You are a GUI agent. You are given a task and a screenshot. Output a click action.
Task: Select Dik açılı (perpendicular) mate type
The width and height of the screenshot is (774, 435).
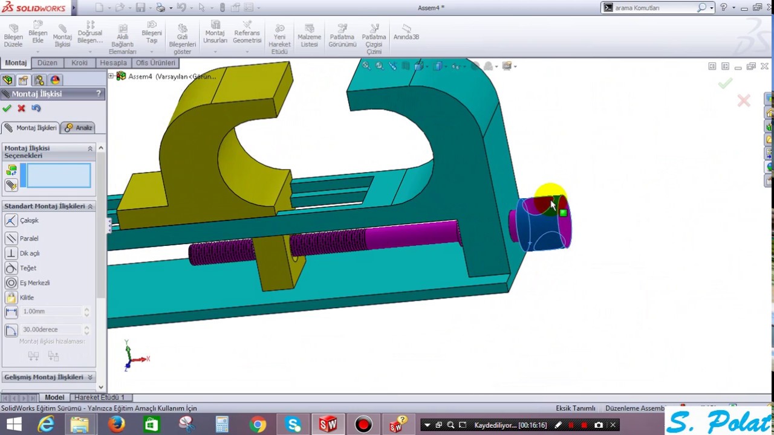pyautogui.click(x=22, y=253)
